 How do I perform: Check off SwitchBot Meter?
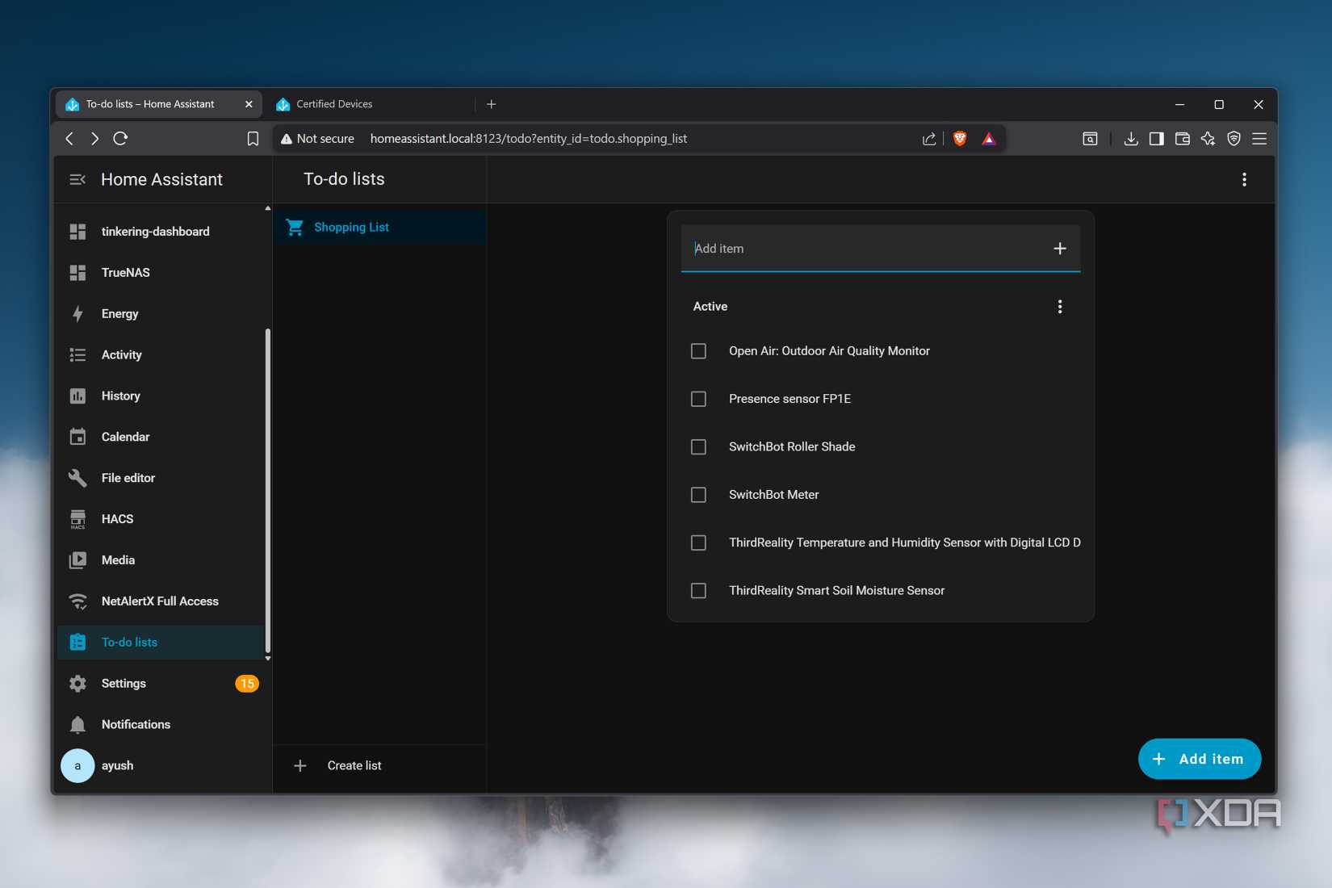(x=698, y=495)
